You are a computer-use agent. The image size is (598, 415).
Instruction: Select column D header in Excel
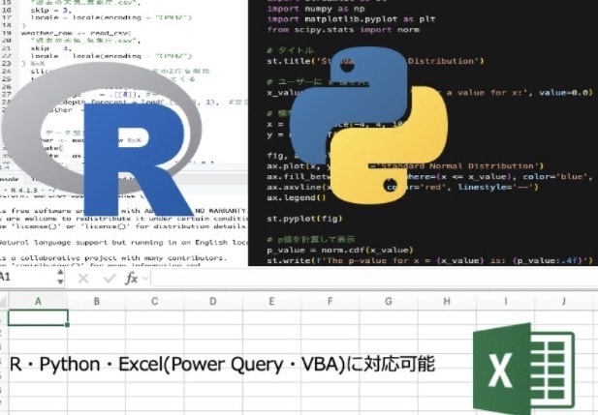[213, 301]
